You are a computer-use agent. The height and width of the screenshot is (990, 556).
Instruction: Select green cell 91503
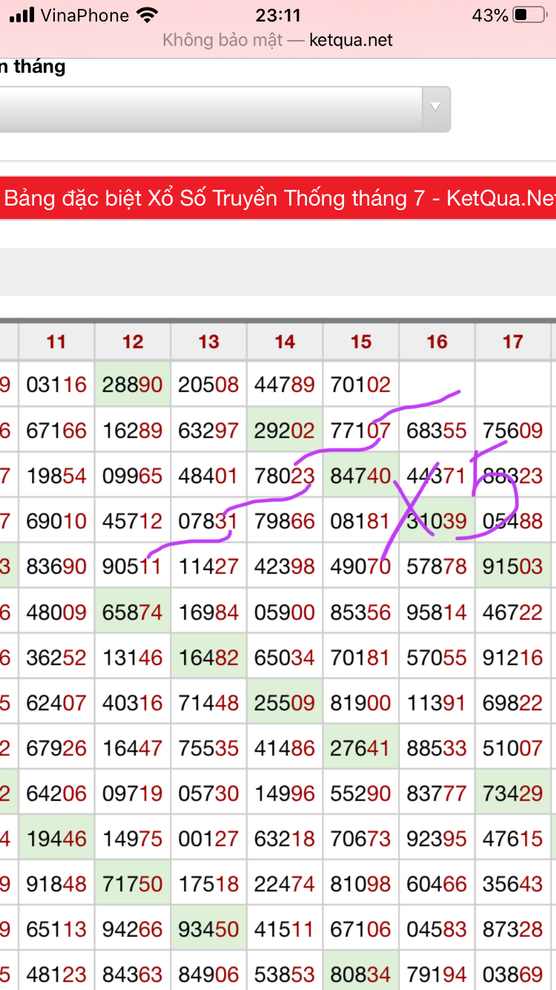click(x=513, y=567)
